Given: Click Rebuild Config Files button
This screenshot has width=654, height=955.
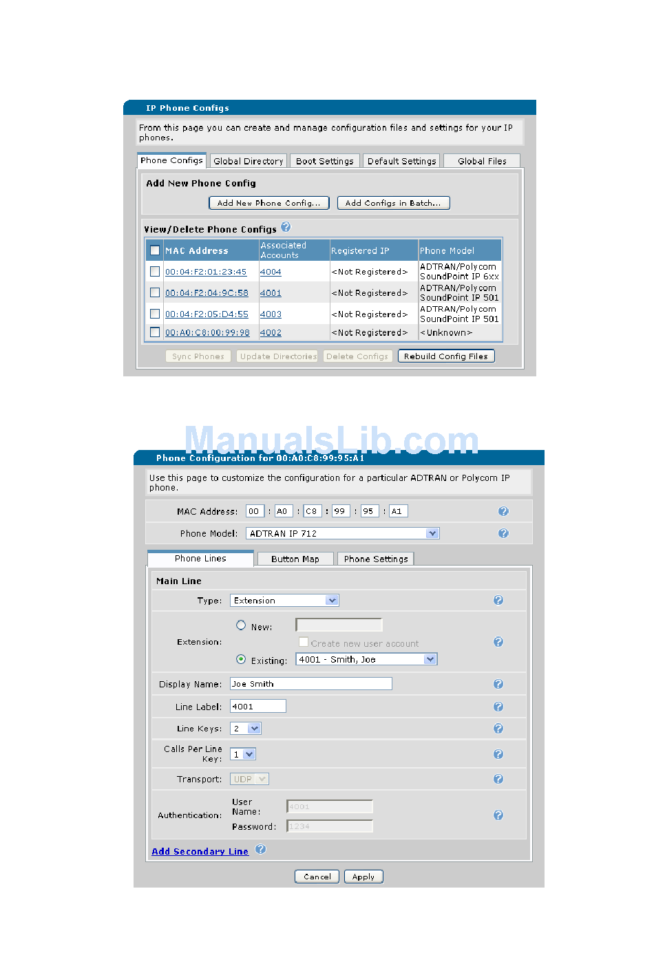Looking at the screenshot, I should 446,356.
